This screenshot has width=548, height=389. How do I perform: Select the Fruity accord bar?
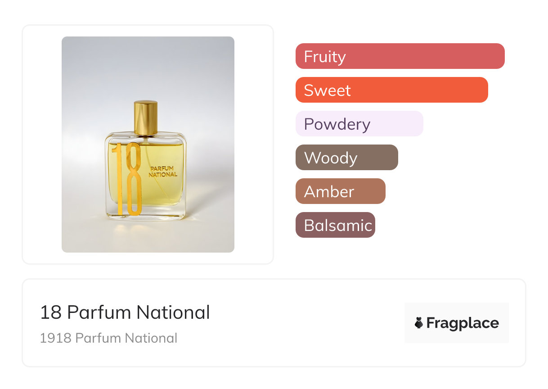(x=400, y=56)
